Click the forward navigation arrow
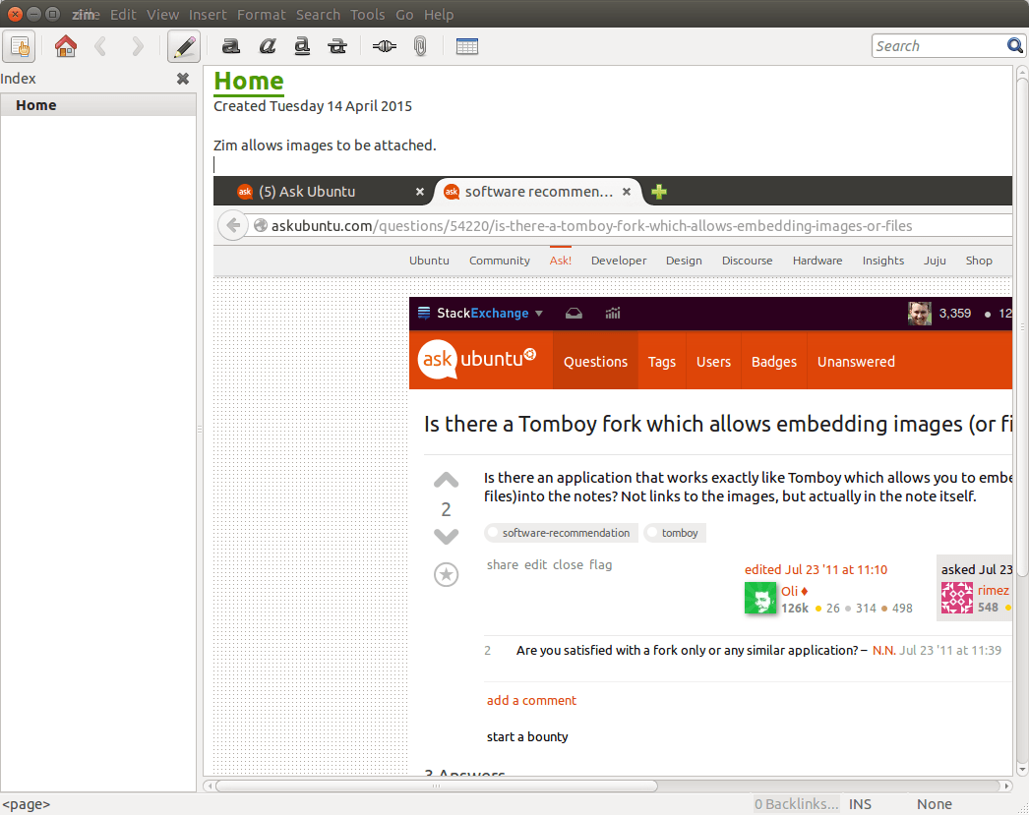The height and width of the screenshot is (815, 1029). pyautogui.click(x=138, y=46)
